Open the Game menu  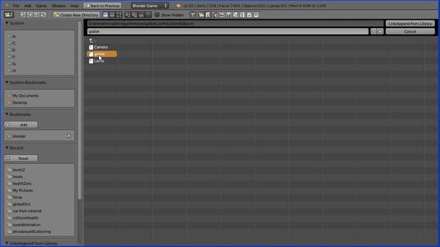tap(41, 5)
